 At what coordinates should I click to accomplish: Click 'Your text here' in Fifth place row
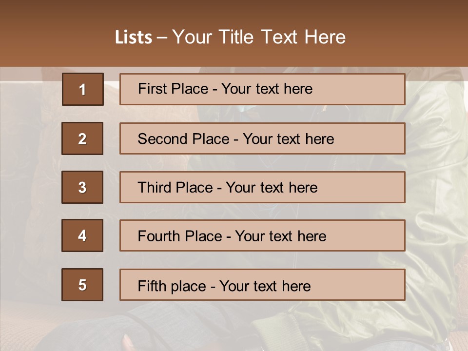pos(265,286)
